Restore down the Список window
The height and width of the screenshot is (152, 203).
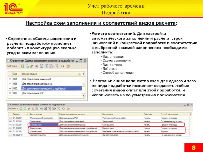pos(188,105)
